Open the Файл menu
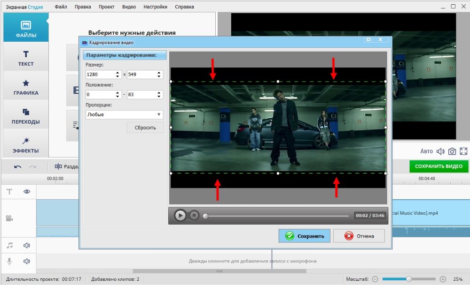This screenshot has width=470, height=285. click(x=61, y=7)
